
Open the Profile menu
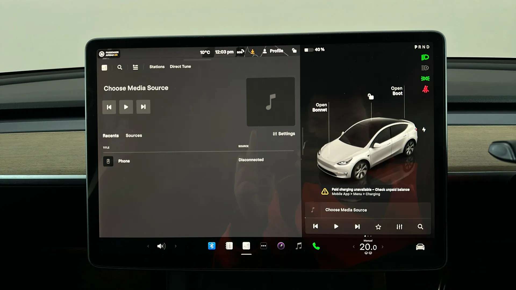[x=273, y=51]
